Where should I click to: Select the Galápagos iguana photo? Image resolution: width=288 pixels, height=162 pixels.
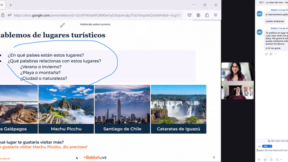tap(19, 104)
